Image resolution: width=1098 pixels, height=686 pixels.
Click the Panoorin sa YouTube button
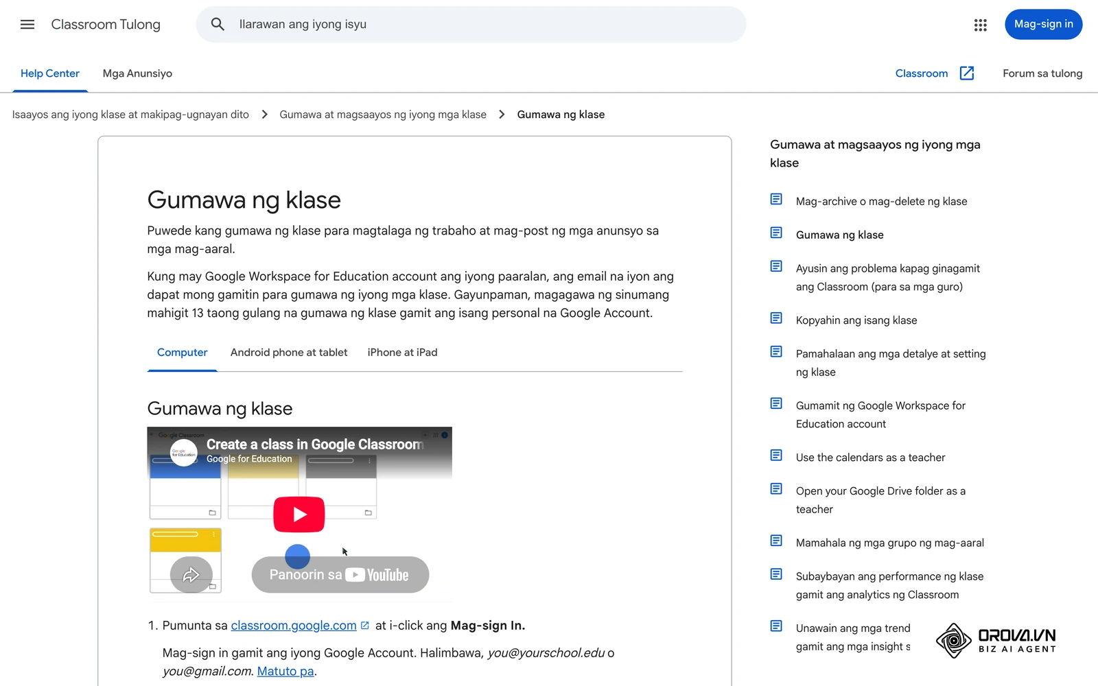(340, 575)
